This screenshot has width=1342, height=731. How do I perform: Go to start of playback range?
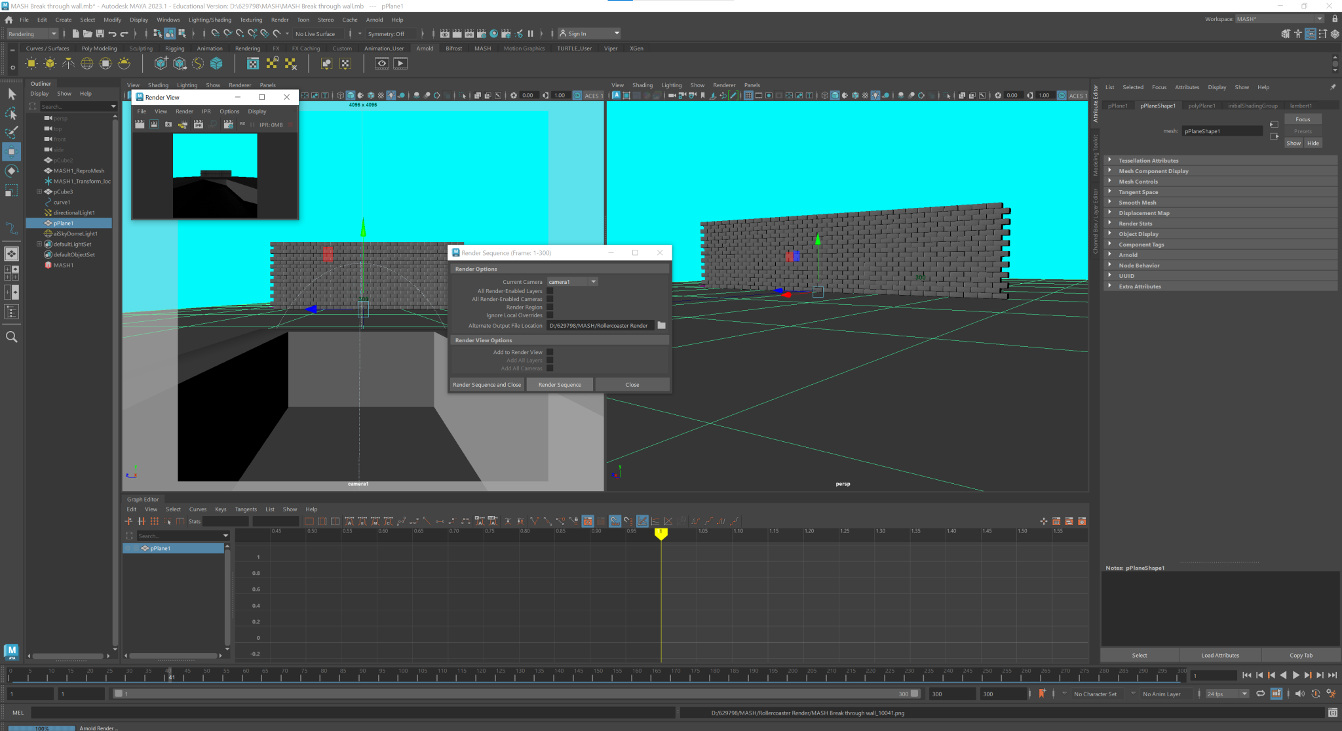pos(1246,675)
